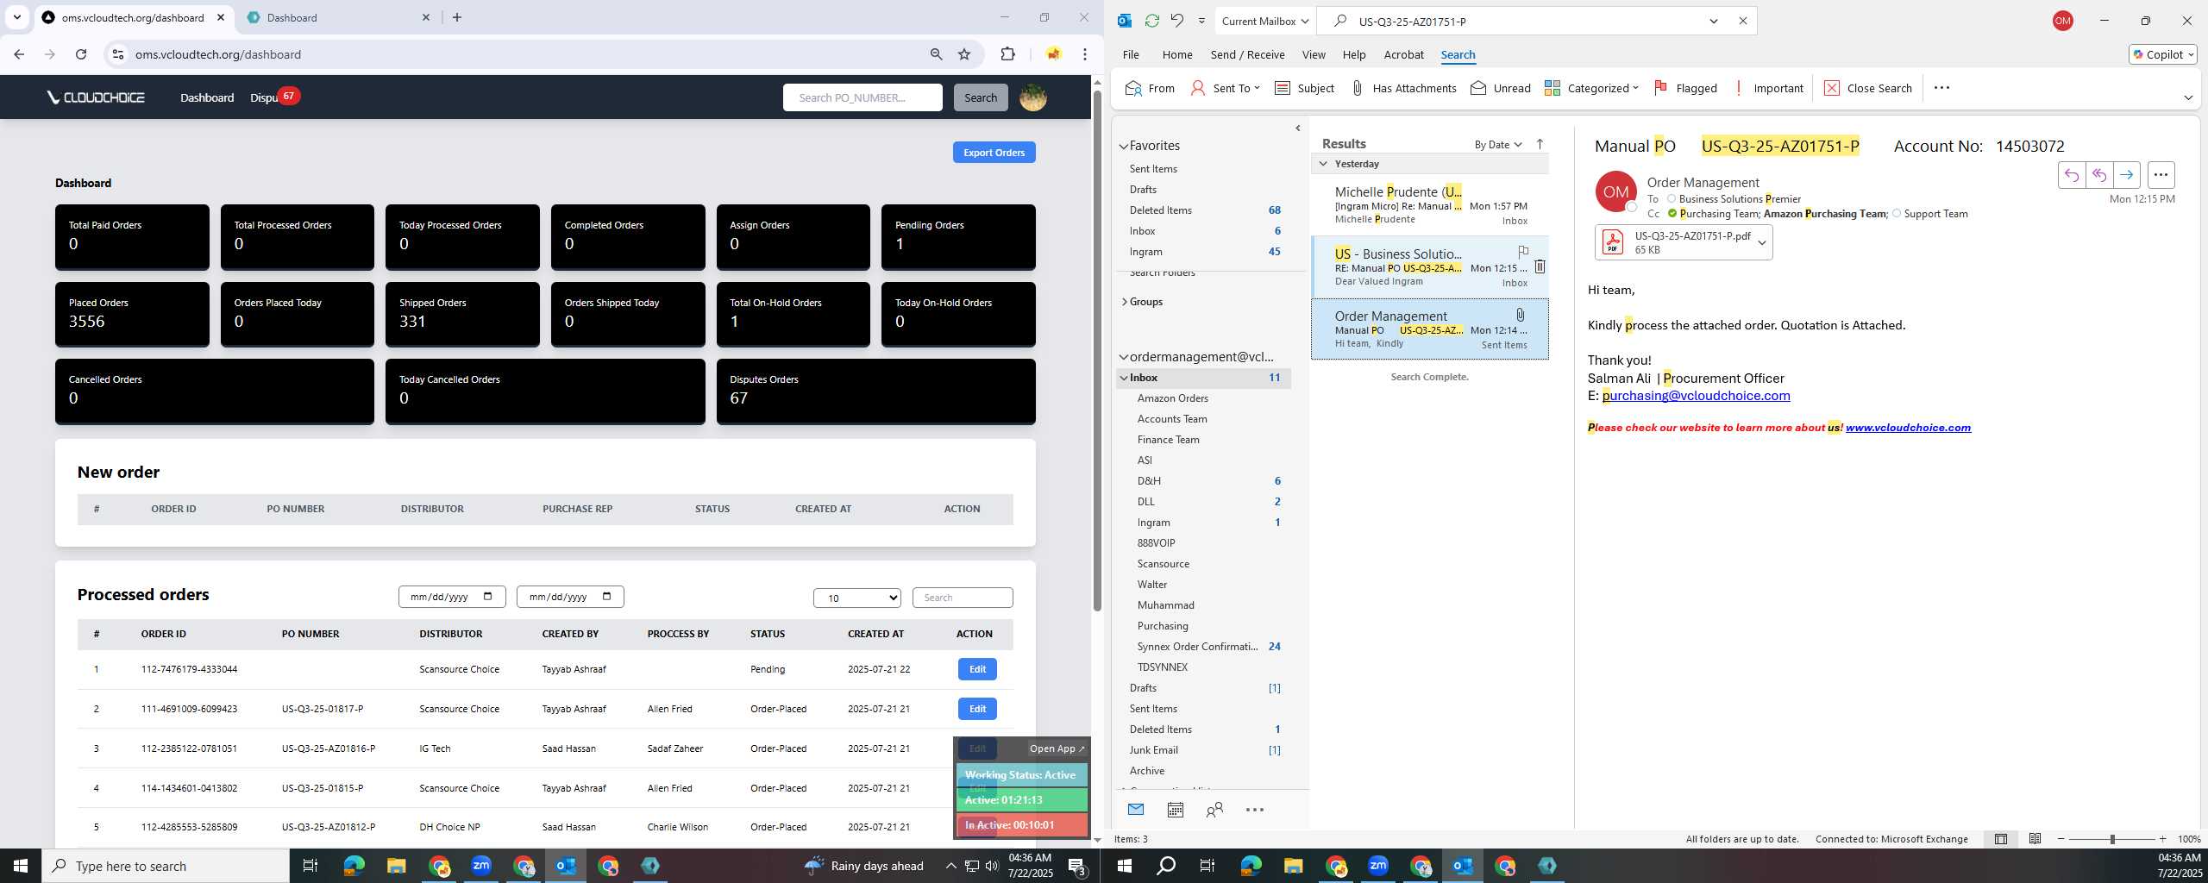This screenshot has width=2208, height=883.
Task: Collapse the Outlook ribbon with the chevron
Action: click(x=2188, y=97)
